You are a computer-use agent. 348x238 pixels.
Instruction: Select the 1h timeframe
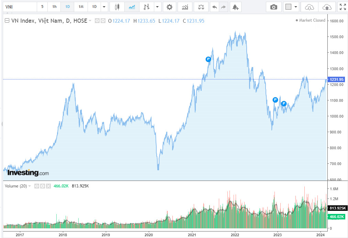(54, 7)
